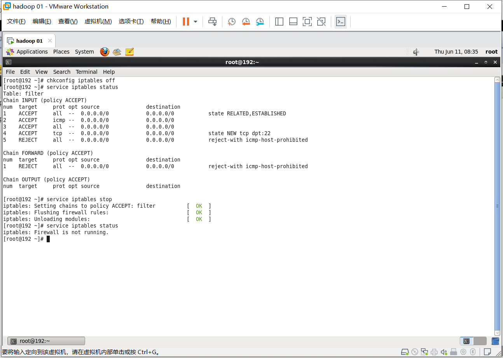Click the printer device status icon
Screen dimensions: 503x358
(x=434, y=352)
